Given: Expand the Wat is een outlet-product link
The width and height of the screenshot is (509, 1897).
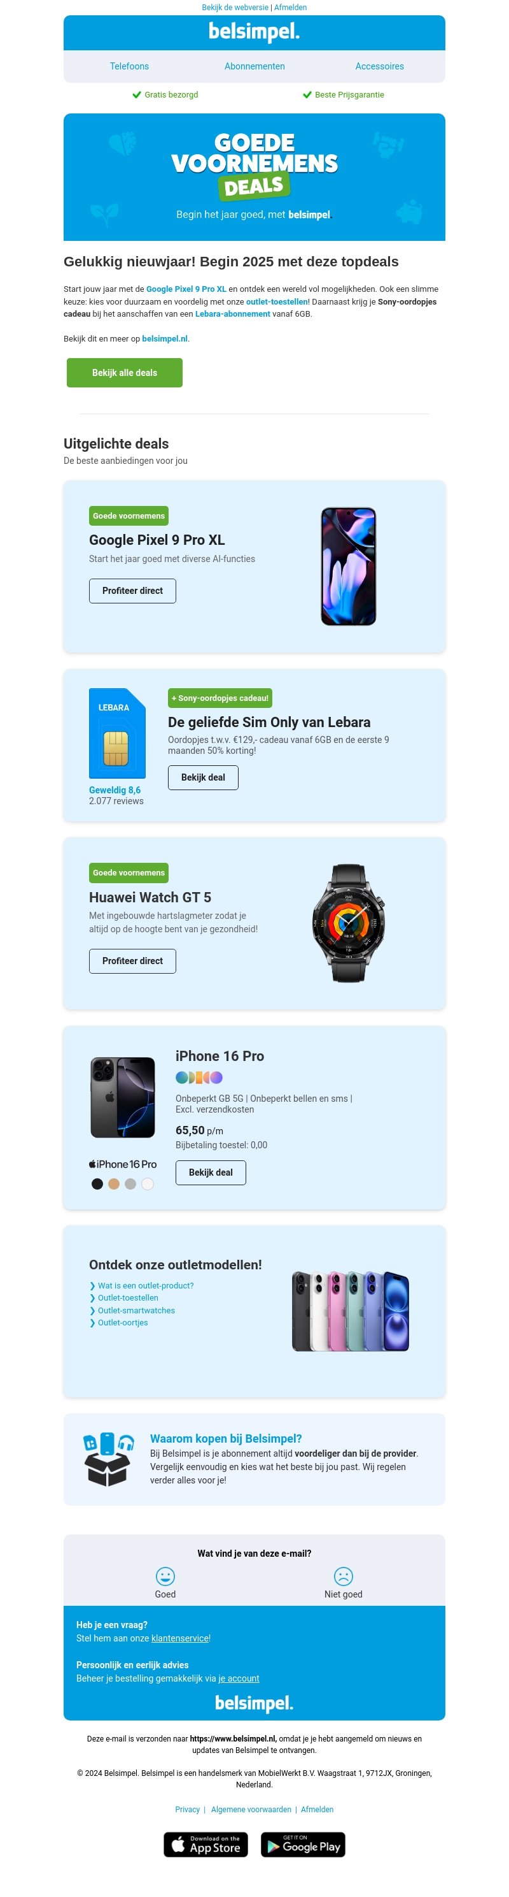Looking at the screenshot, I should point(142,1285).
